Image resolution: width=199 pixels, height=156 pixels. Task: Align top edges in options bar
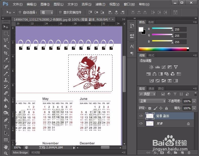coord(90,12)
